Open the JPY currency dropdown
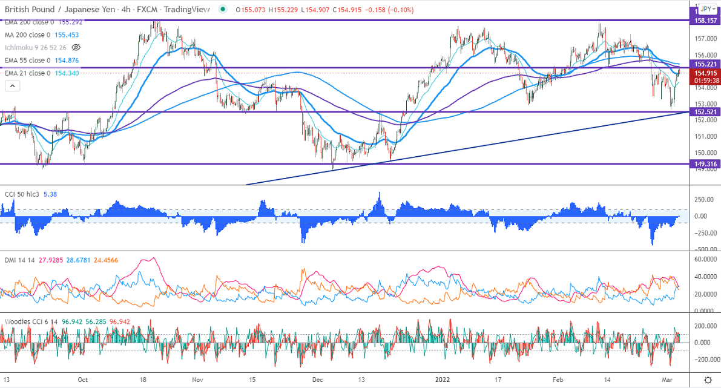The width and height of the screenshot is (721, 388). [707, 8]
